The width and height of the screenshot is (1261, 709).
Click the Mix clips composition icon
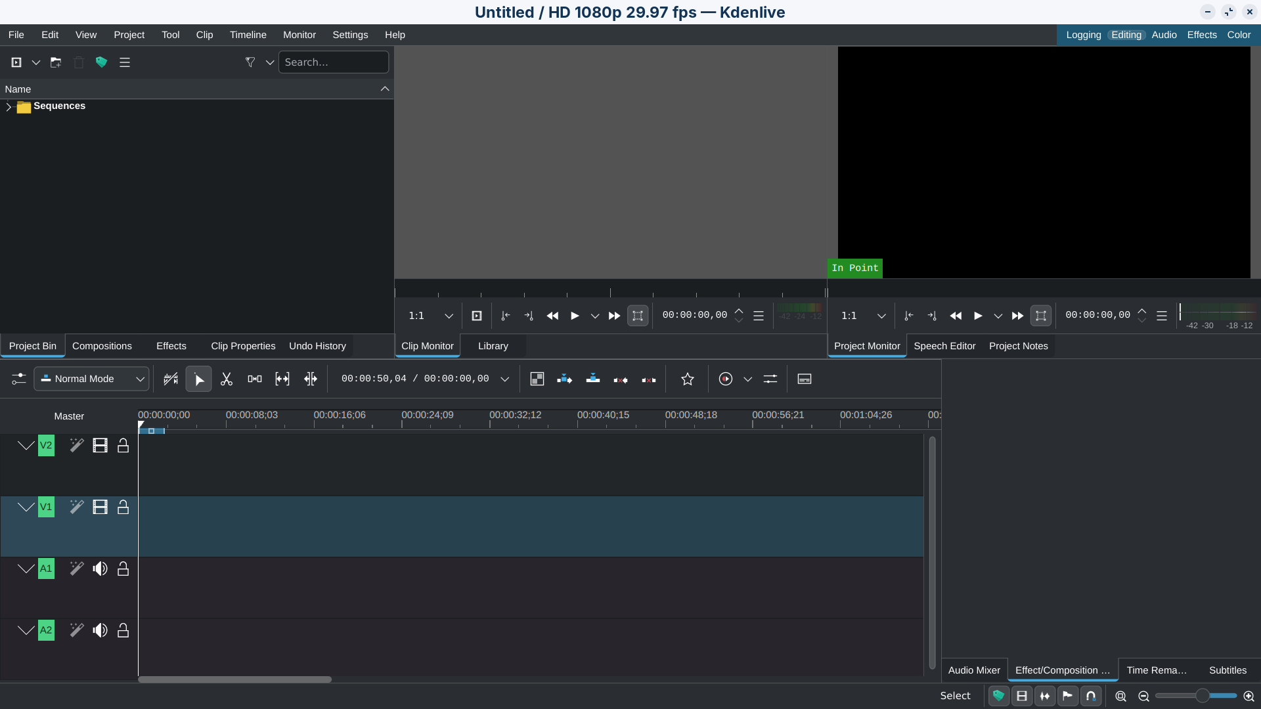tap(537, 379)
